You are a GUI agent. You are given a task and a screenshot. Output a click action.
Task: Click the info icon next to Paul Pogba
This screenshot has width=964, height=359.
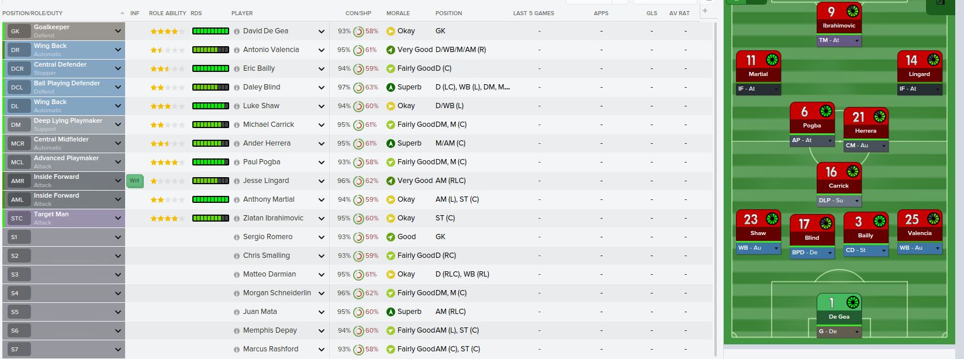coord(237,163)
